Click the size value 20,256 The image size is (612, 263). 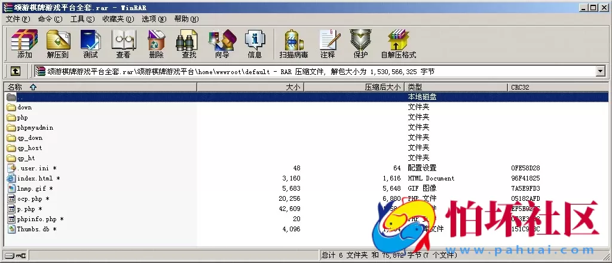290,198
